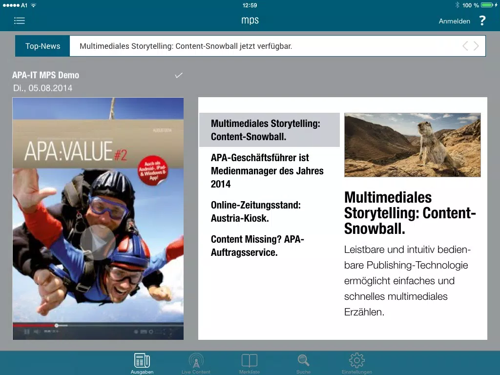Switch to the Live Content tab
This screenshot has height=375, width=500.
pos(196,363)
